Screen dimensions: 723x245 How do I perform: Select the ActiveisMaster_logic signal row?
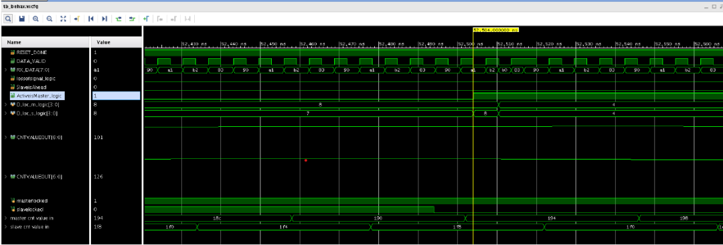(x=46, y=96)
